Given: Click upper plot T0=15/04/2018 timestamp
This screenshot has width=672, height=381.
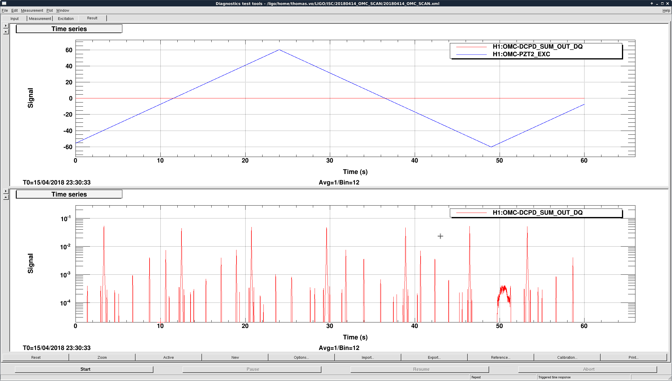Looking at the screenshot, I should coord(57,182).
